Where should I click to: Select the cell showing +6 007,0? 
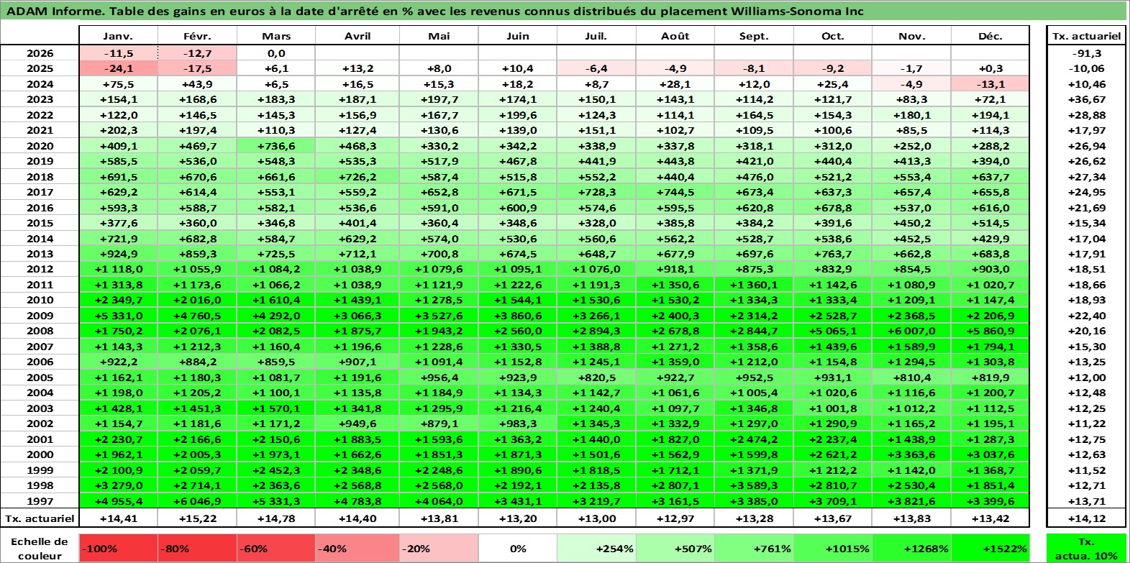tap(911, 331)
